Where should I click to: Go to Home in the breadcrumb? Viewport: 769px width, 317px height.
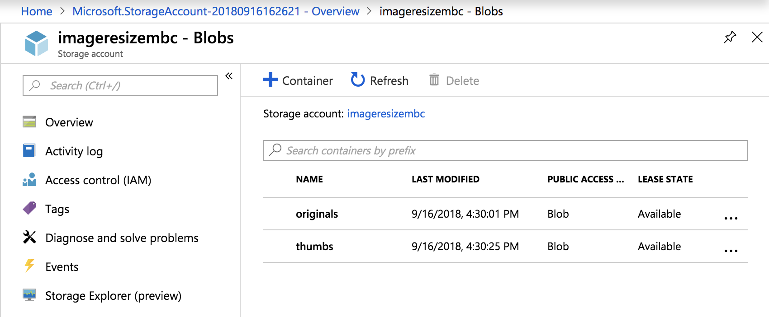37,11
